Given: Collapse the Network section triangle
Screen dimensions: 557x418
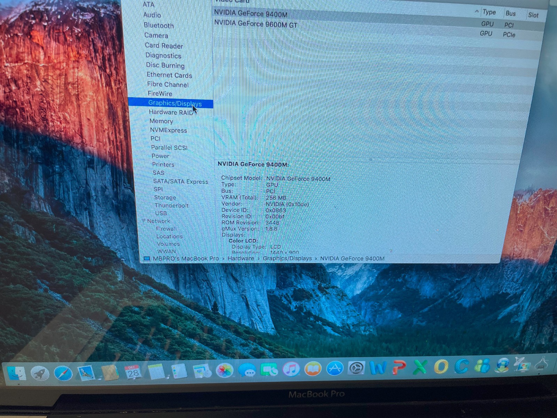Looking at the screenshot, I should (144, 221).
